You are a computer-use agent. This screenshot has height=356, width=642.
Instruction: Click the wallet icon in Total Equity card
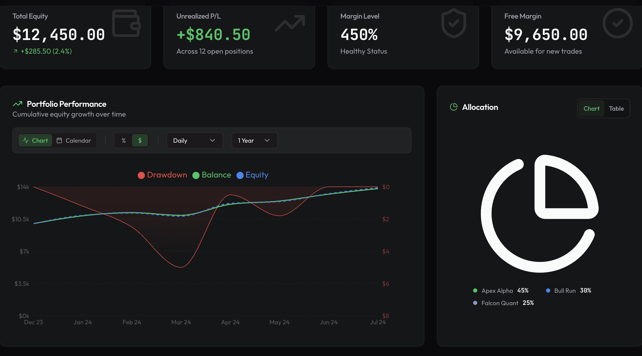(126, 23)
